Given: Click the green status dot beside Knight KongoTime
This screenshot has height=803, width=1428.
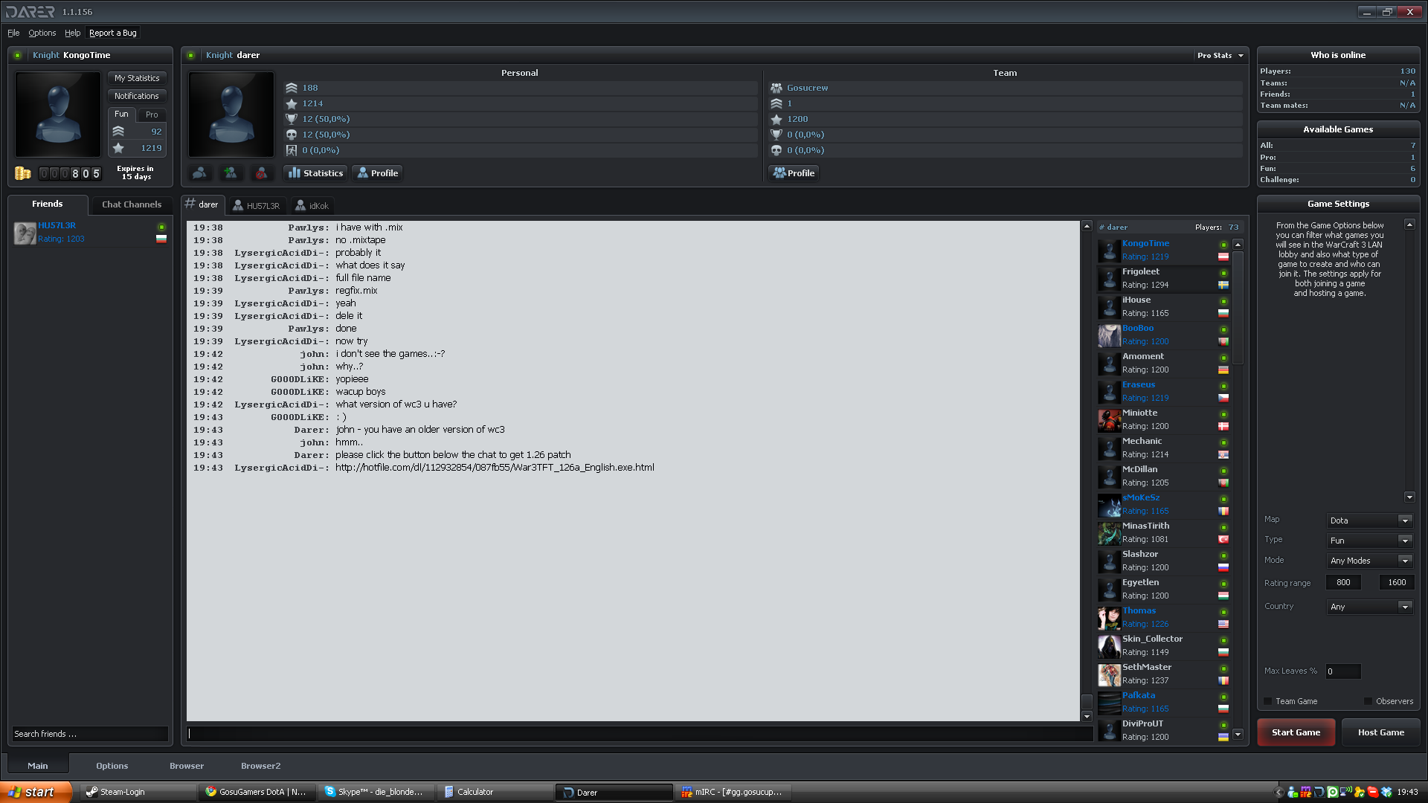Looking at the screenshot, I should tap(18, 55).
